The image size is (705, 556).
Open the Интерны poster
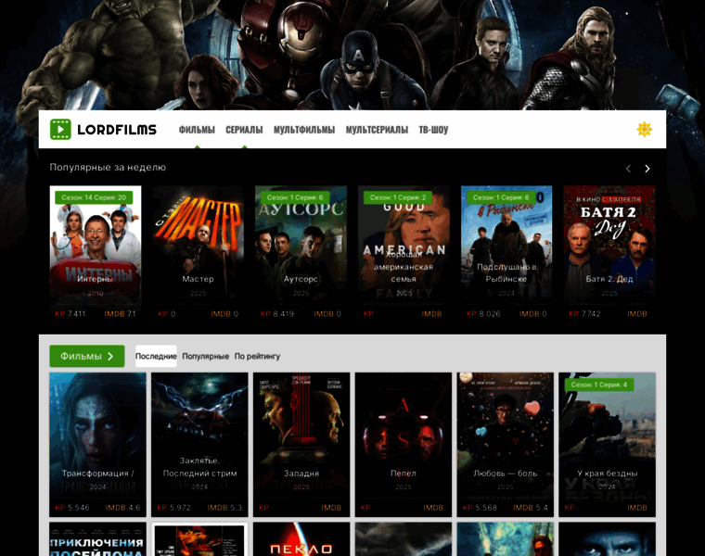pyautogui.click(x=96, y=252)
